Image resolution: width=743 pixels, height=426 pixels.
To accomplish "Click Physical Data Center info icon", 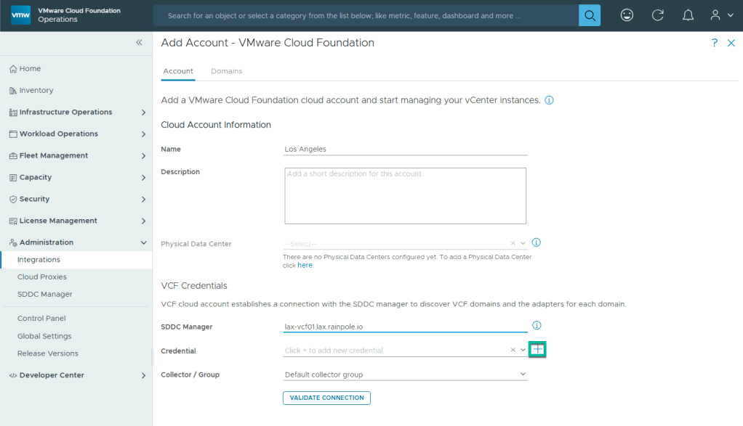I will 537,243.
